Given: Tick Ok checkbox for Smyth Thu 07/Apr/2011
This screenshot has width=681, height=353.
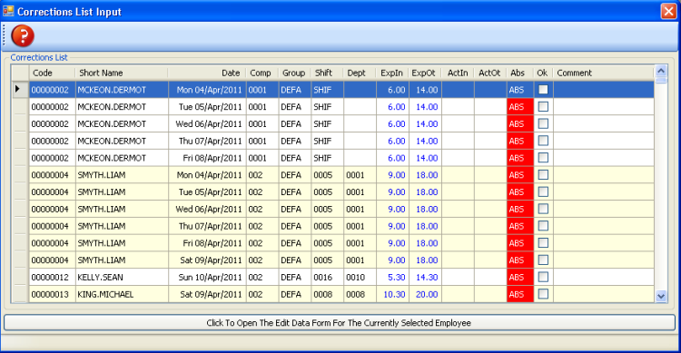Looking at the screenshot, I should pyautogui.click(x=543, y=226).
